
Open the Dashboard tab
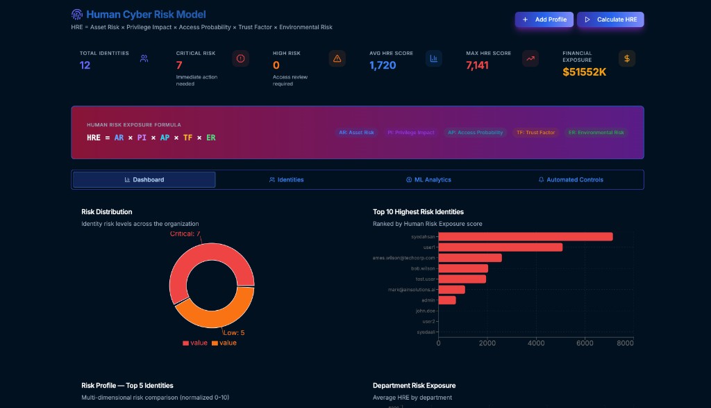click(144, 180)
